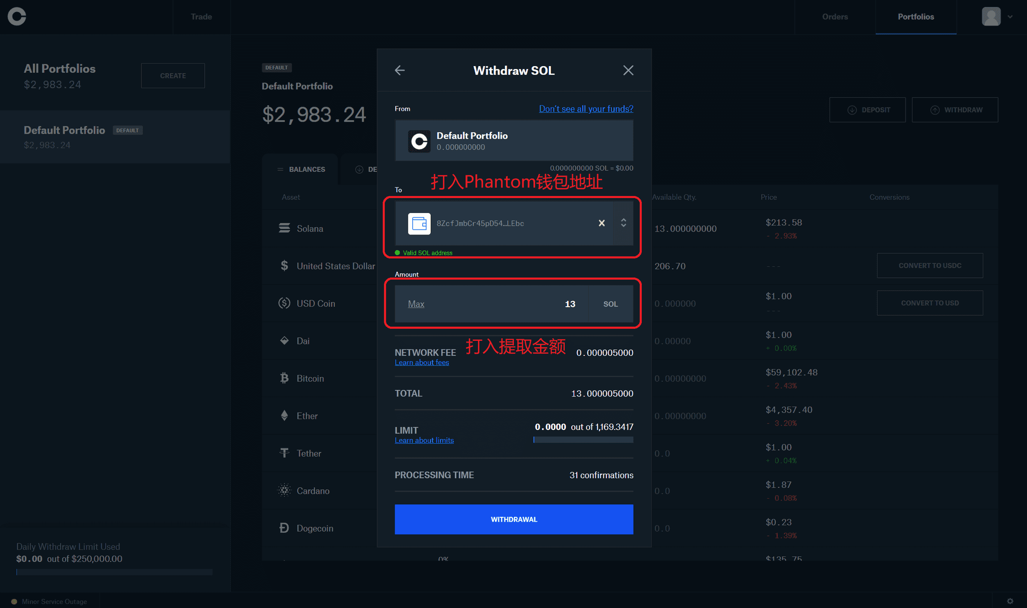The width and height of the screenshot is (1027, 608).
Task: Close the Withdraw SOL dialog
Action: click(x=628, y=70)
